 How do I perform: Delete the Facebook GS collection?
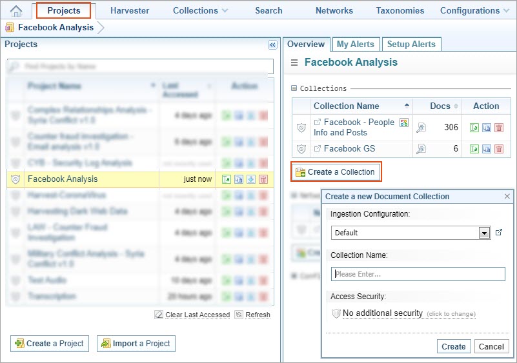[499, 149]
